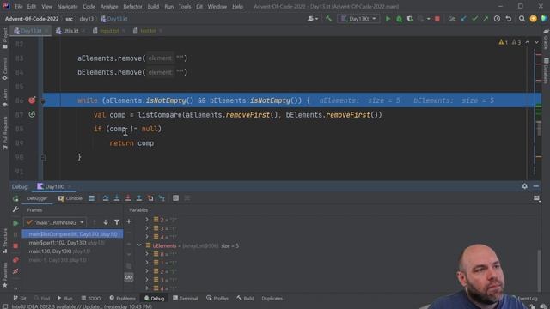Open Git history clock icon
This screenshot has width=550, height=309.
click(x=497, y=19)
